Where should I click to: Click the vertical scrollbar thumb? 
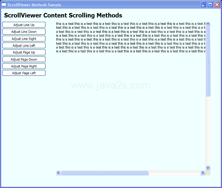pyautogui.click(x=208, y=61)
